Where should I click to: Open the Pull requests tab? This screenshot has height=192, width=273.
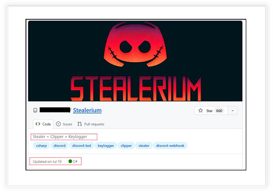coord(91,124)
